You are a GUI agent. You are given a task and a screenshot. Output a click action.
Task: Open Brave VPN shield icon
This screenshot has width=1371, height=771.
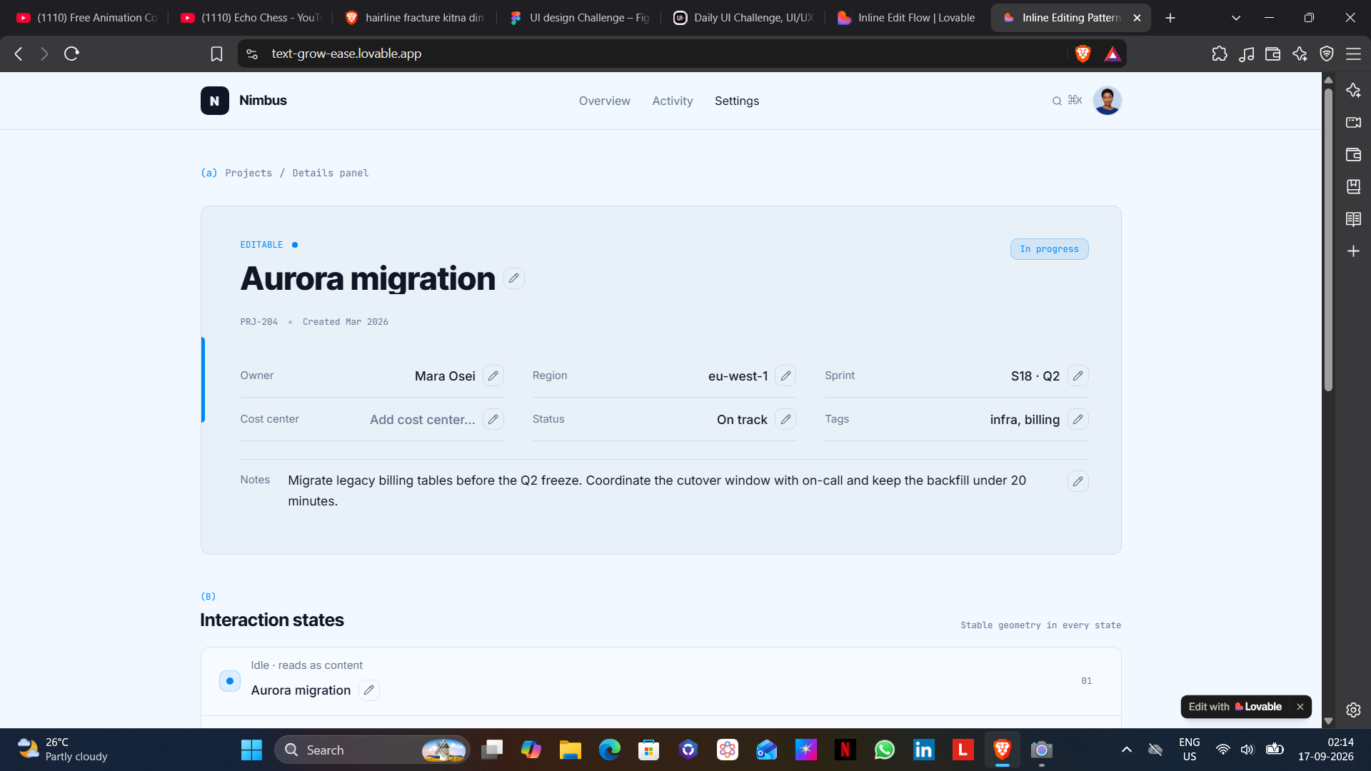pos(1327,54)
